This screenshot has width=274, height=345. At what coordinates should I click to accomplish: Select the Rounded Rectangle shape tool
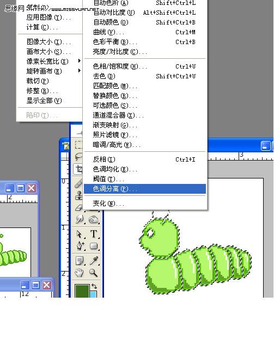[x=94, y=246]
